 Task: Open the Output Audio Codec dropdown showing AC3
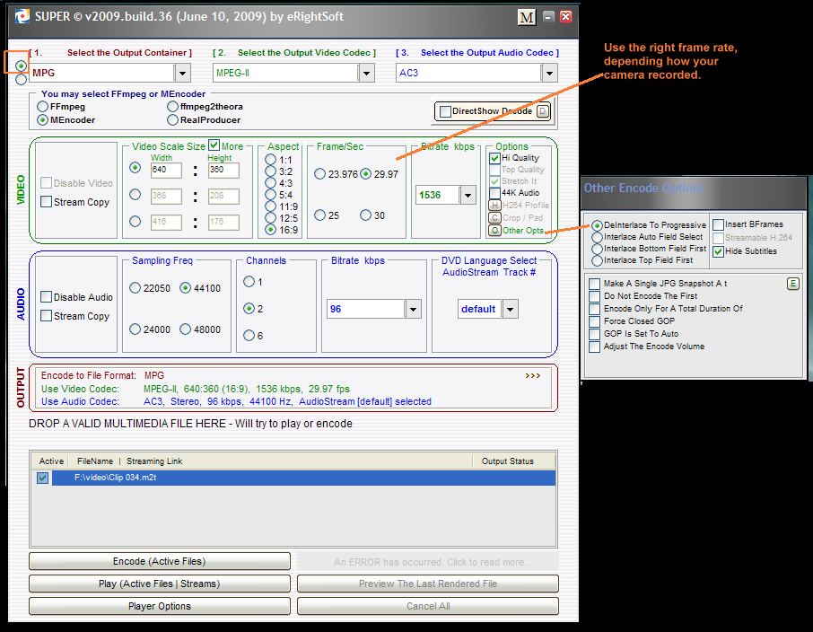pos(549,73)
